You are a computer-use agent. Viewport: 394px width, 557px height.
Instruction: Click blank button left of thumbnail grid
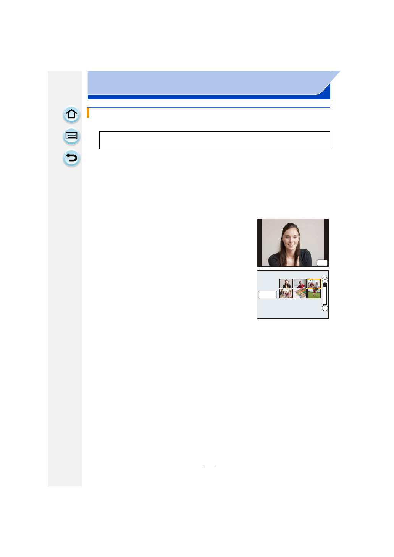pos(268,294)
